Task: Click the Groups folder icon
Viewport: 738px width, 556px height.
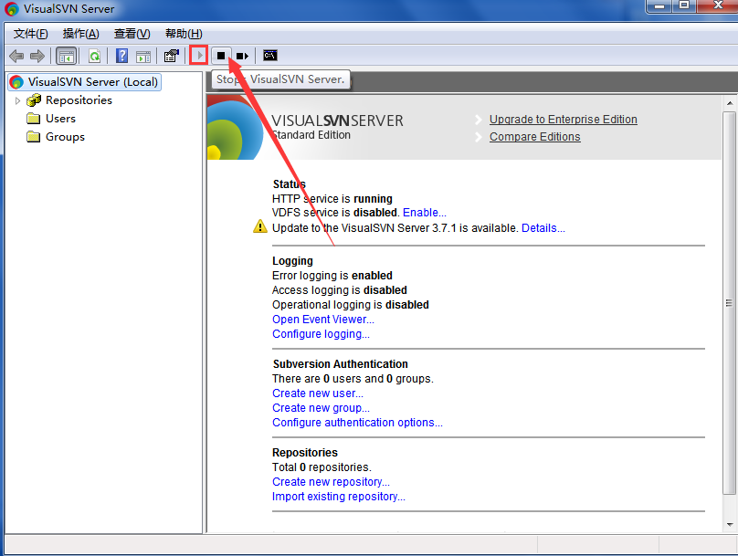Action: click(x=34, y=137)
